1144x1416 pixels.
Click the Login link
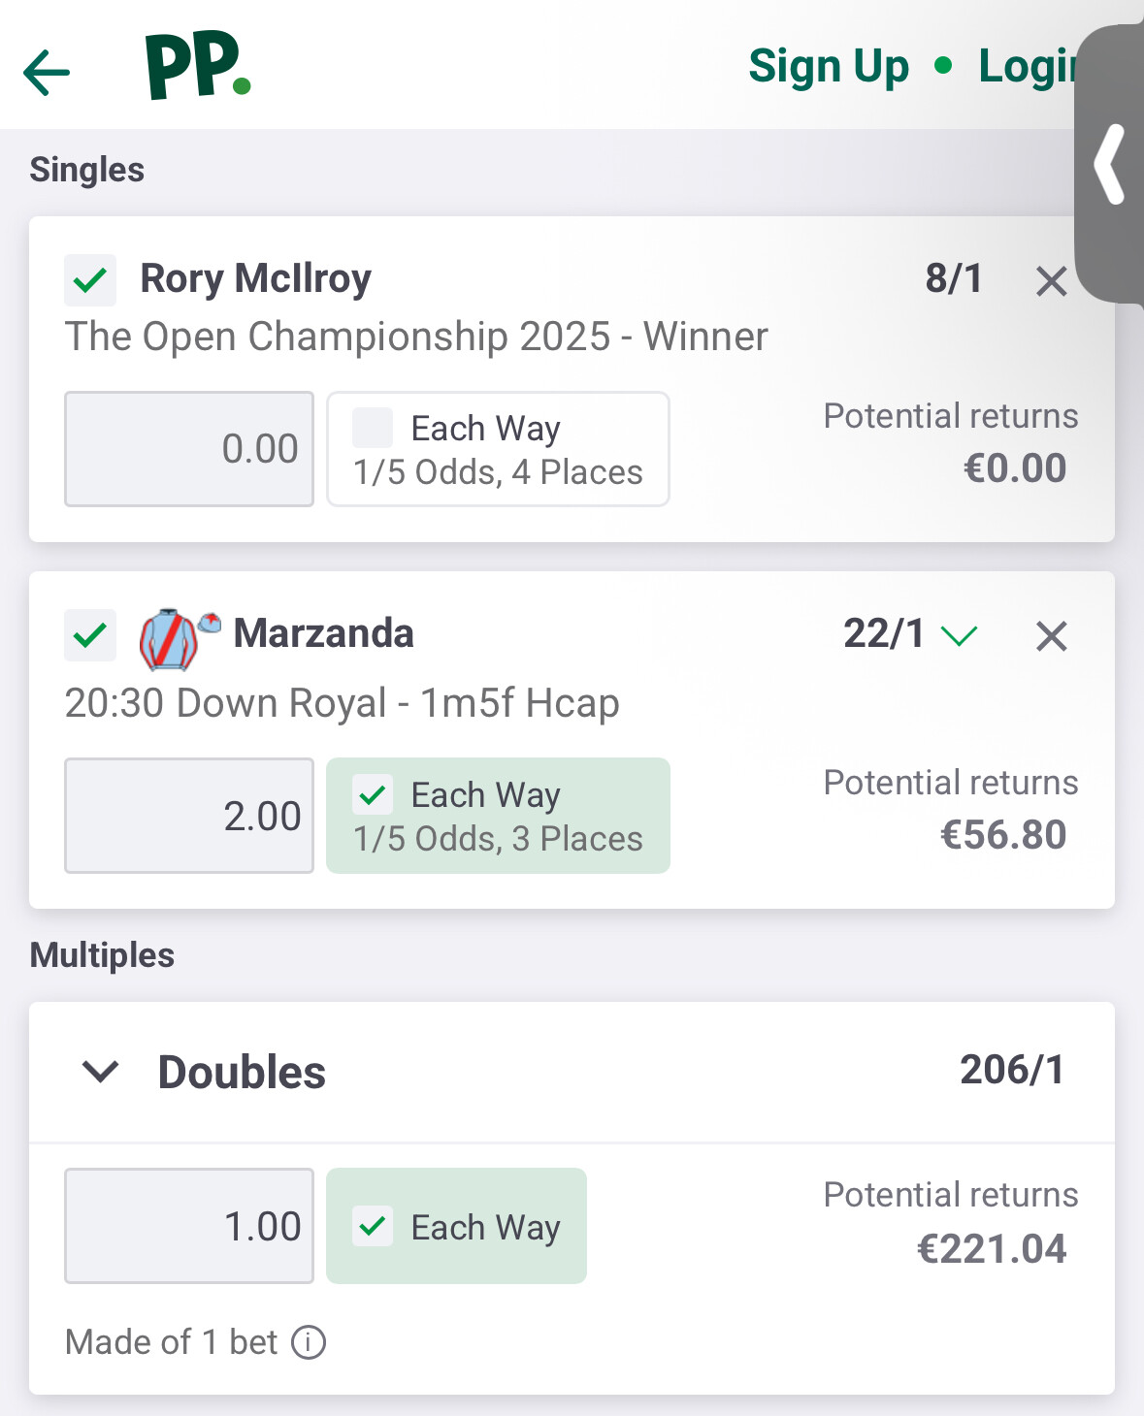(1029, 67)
